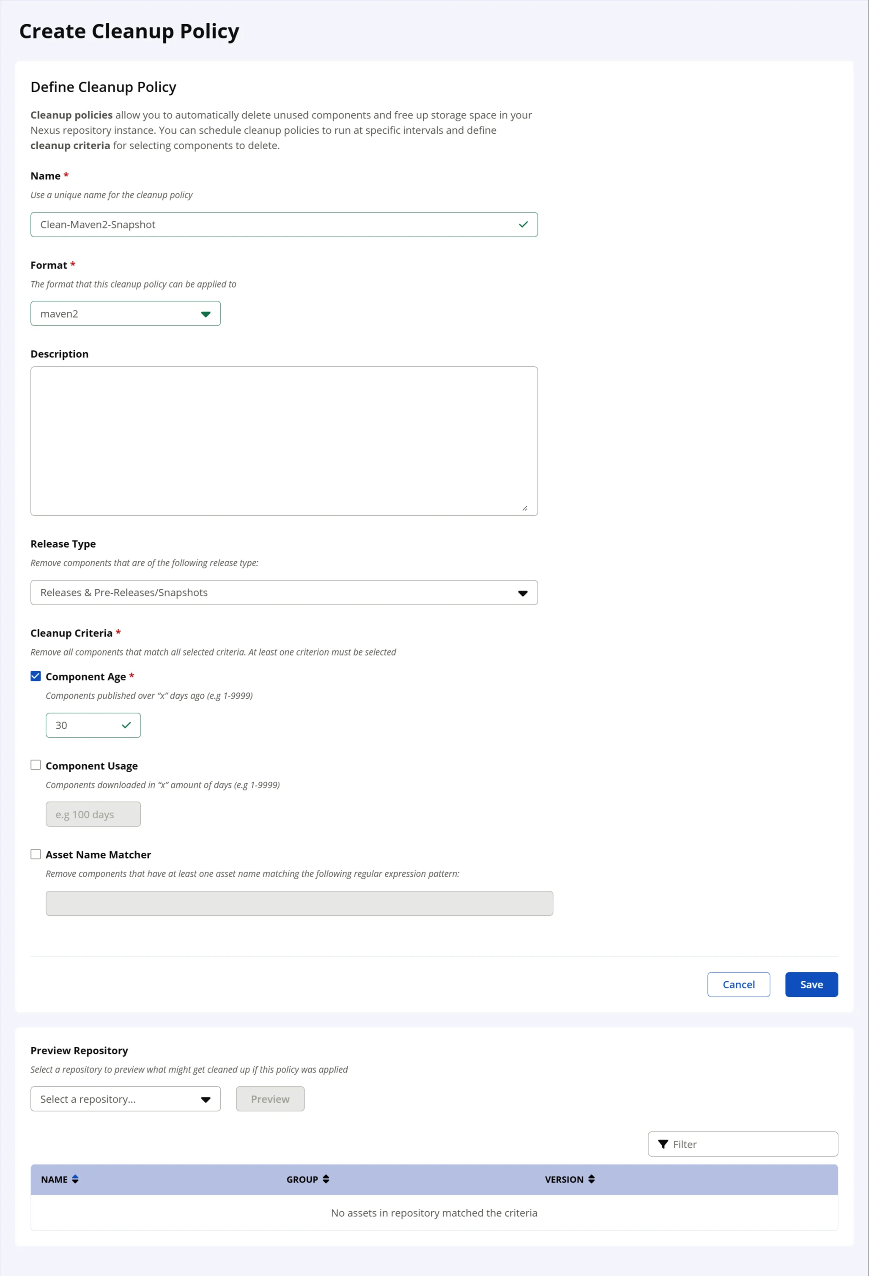
Task: Cancel creating the cleanup policy
Action: coord(738,985)
